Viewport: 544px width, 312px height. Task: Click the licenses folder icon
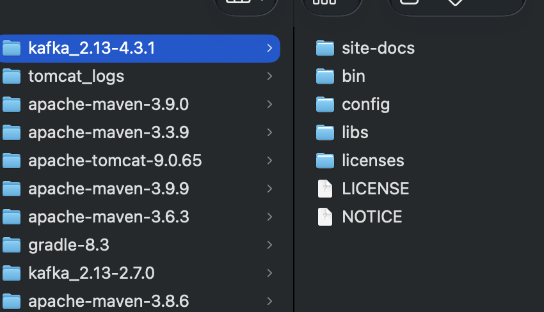(325, 160)
